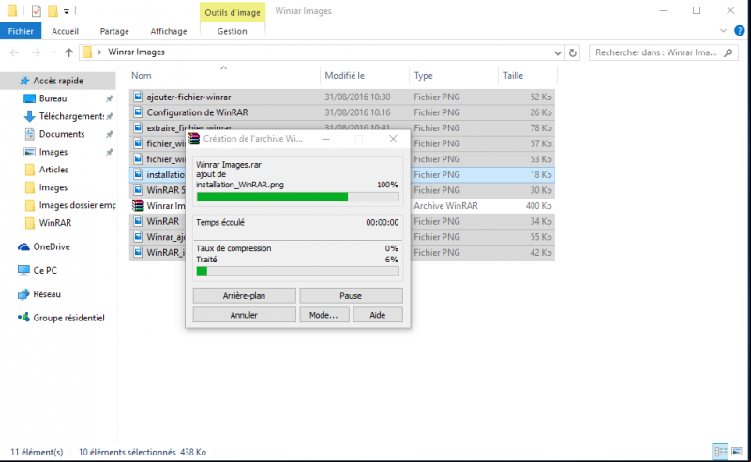Refresh the Winrar Images folder

(572, 52)
